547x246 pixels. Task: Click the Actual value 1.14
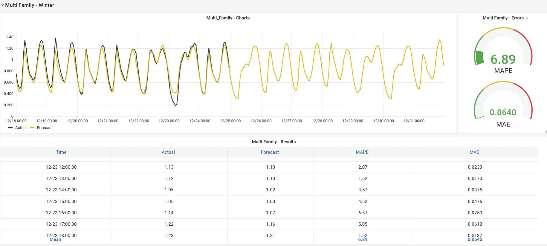tap(169, 213)
